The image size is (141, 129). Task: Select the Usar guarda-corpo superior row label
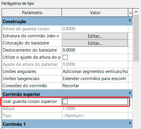coord(30,101)
